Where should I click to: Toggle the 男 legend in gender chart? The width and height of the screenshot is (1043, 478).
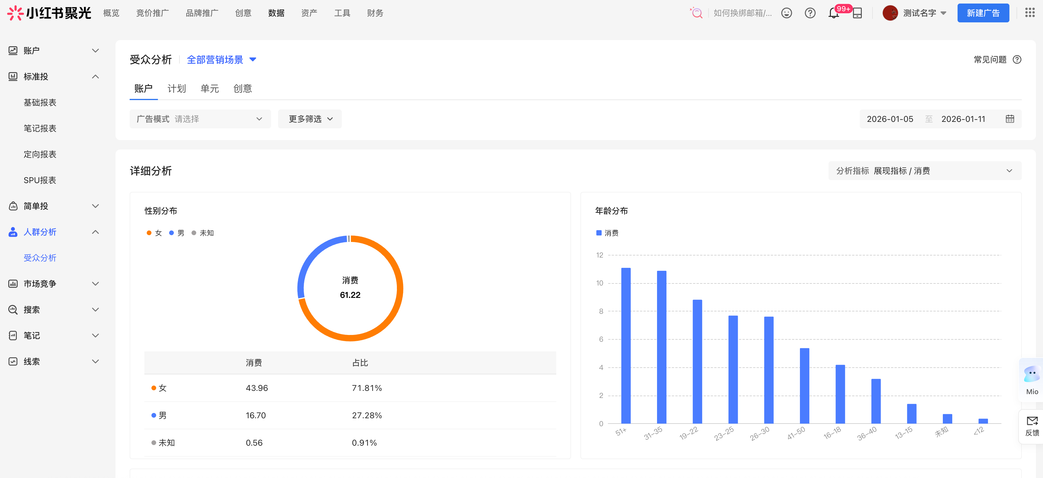[x=176, y=233]
